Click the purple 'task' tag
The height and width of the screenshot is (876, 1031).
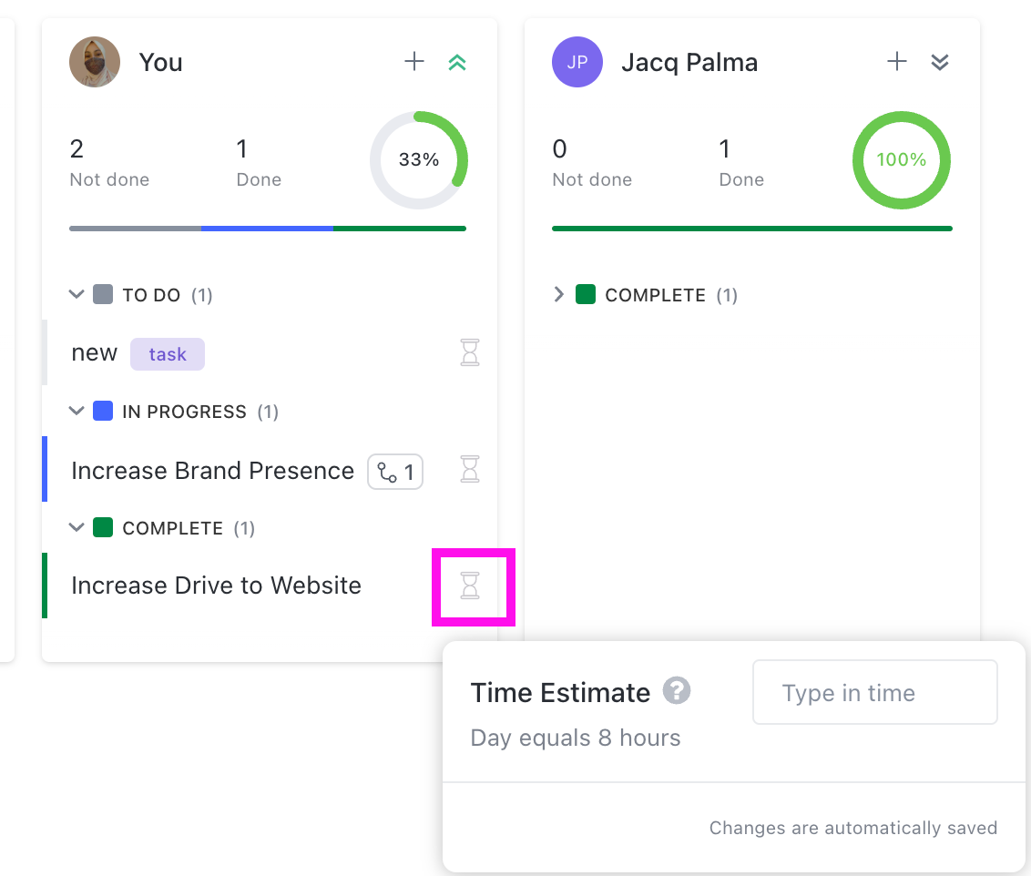[168, 354]
